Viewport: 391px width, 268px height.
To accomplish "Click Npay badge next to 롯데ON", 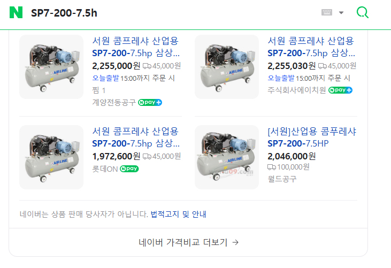I will 128,169.
